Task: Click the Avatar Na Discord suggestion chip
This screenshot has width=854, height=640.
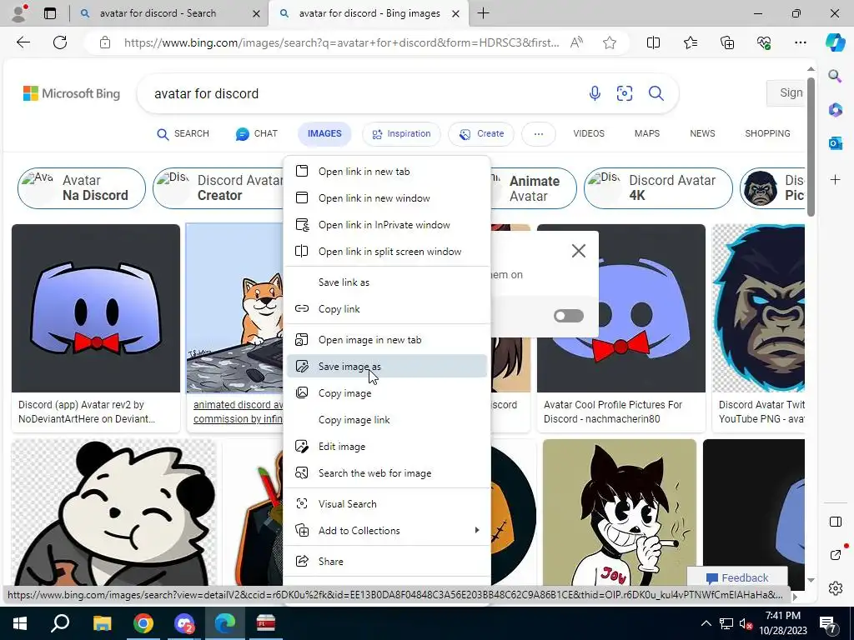Action: 82,188
